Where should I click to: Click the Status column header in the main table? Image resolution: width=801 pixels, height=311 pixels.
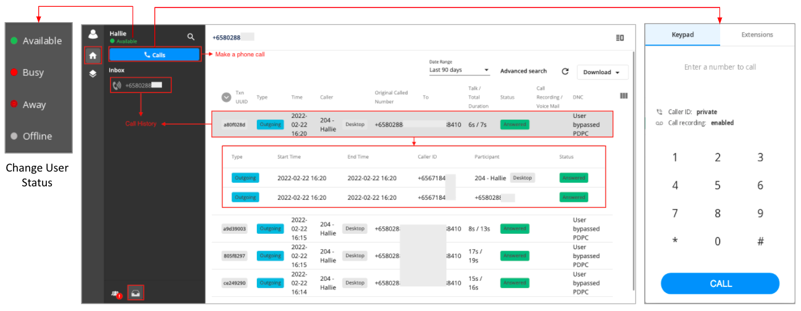pyautogui.click(x=508, y=97)
